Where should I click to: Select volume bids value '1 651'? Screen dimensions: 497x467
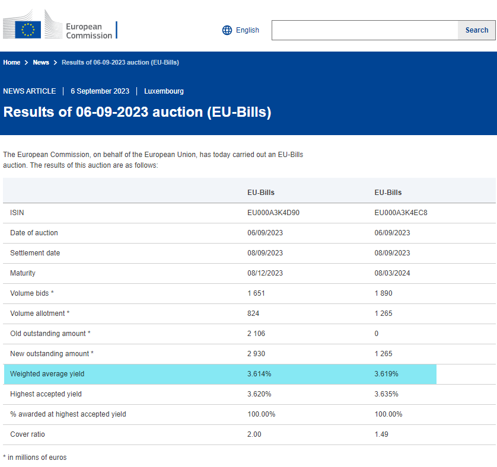point(256,293)
